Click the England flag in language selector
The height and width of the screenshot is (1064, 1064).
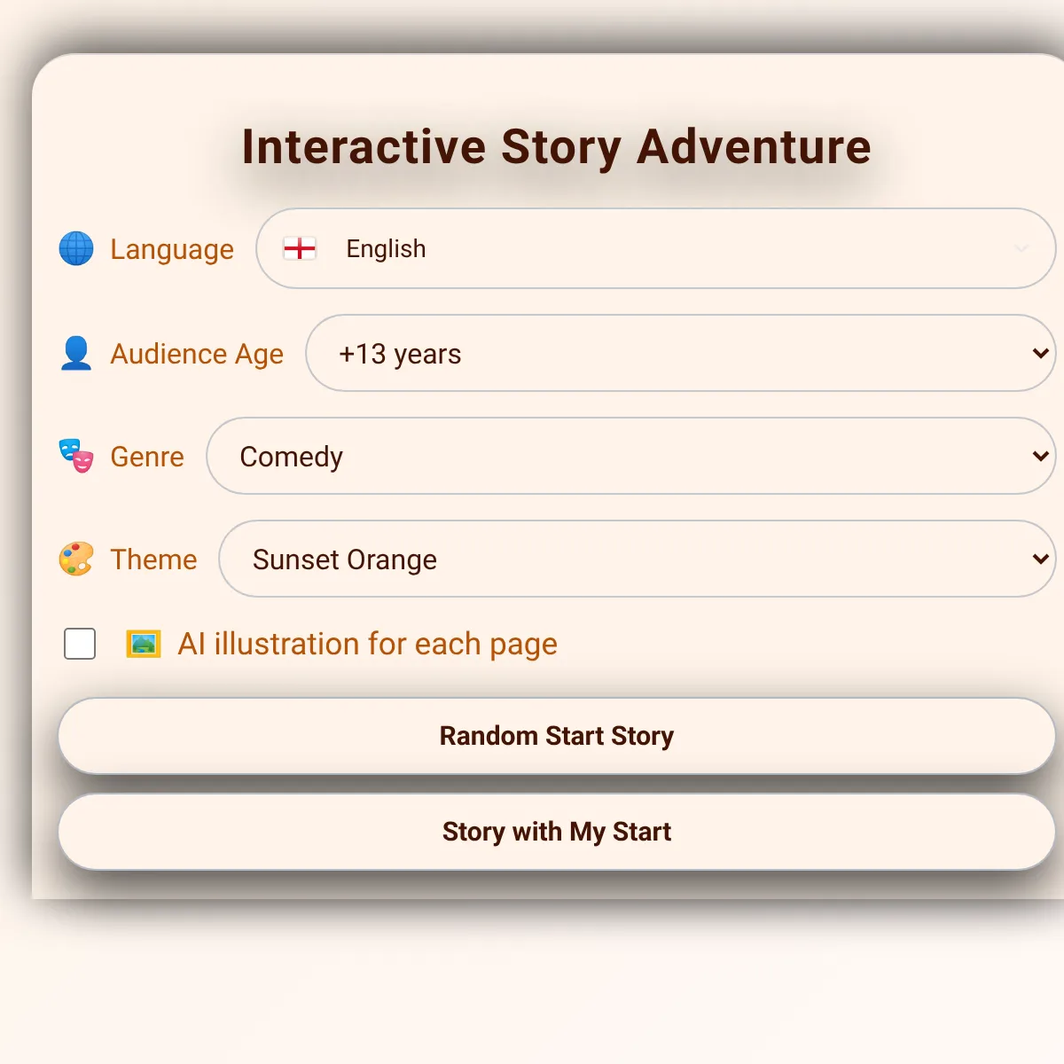click(300, 249)
